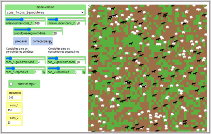The image size is (211, 134).
Task: Click the con_2-gain-from-food value 20
Action: click(81, 62)
